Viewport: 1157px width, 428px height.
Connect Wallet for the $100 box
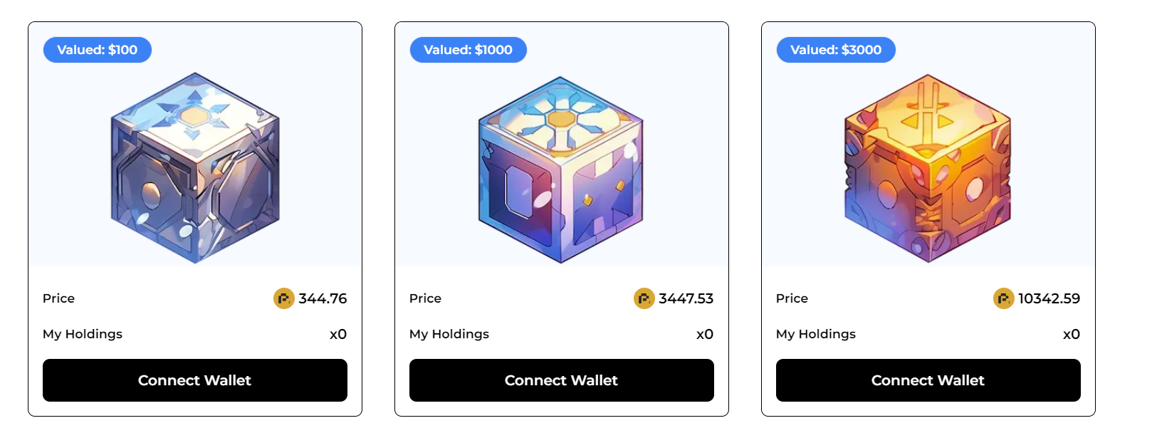pyautogui.click(x=195, y=380)
